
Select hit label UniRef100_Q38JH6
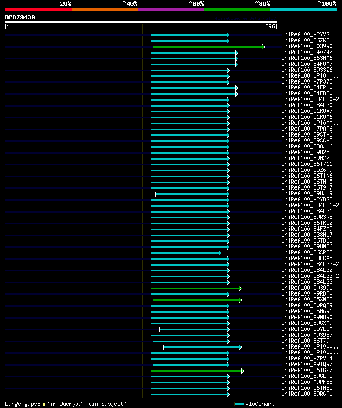tap(307, 146)
